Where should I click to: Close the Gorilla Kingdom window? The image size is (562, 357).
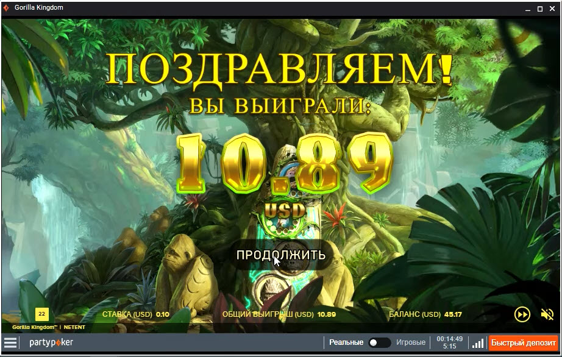(552, 9)
